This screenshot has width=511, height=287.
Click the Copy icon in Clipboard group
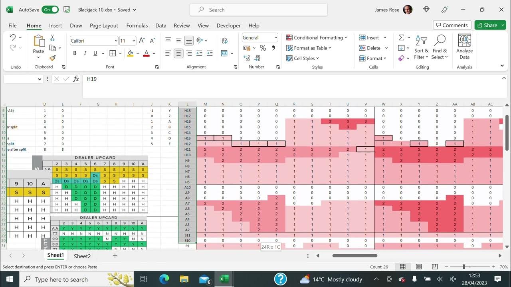point(52,48)
